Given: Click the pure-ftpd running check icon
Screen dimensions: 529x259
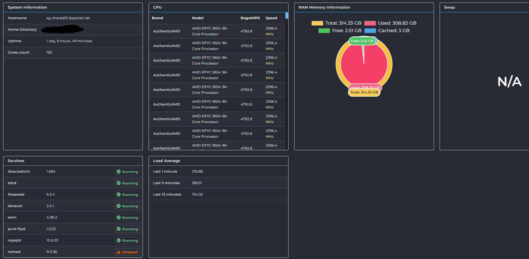Looking at the screenshot, I should [x=119, y=229].
